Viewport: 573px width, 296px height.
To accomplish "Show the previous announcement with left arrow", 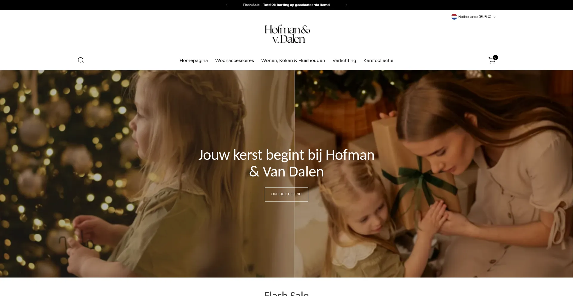I will pyautogui.click(x=226, y=5).
